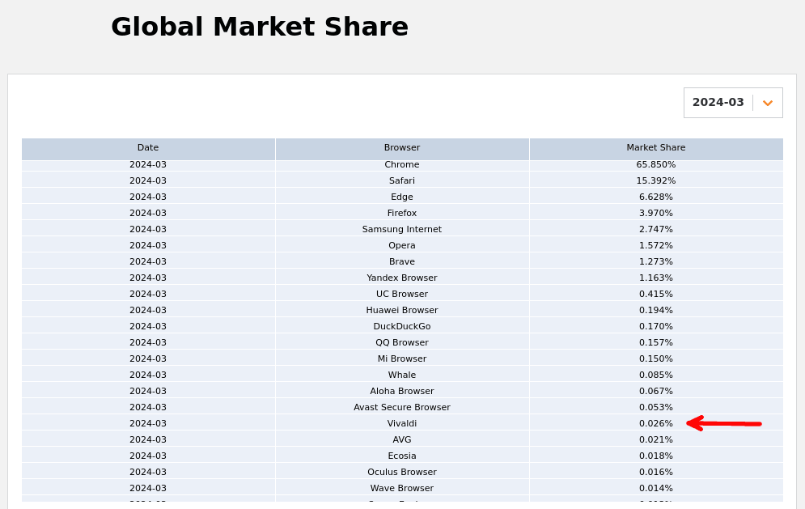Click the 6.628% market share value
This screenshot has height=509, width=805.
pos(656,197)
